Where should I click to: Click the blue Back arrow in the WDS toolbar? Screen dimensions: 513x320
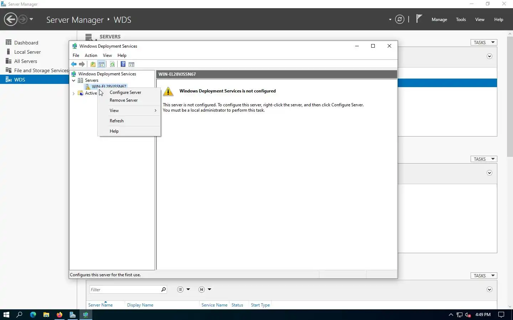[74, 64]
